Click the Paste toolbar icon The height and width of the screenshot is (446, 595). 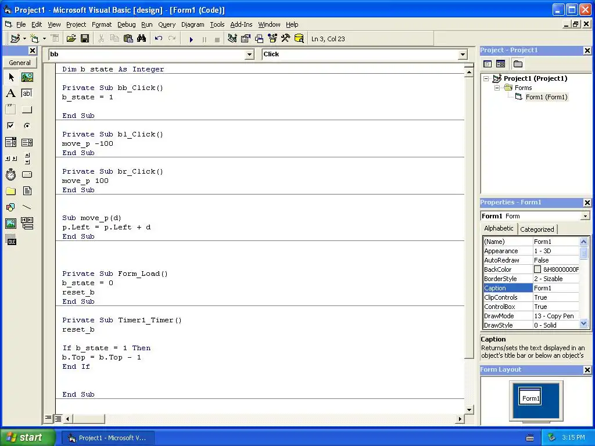click(128, 39)
